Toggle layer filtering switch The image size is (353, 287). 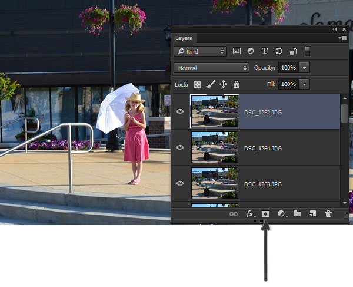point(307,51)
